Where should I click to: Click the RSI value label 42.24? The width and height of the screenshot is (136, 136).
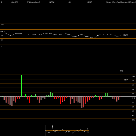click(125, 35)
